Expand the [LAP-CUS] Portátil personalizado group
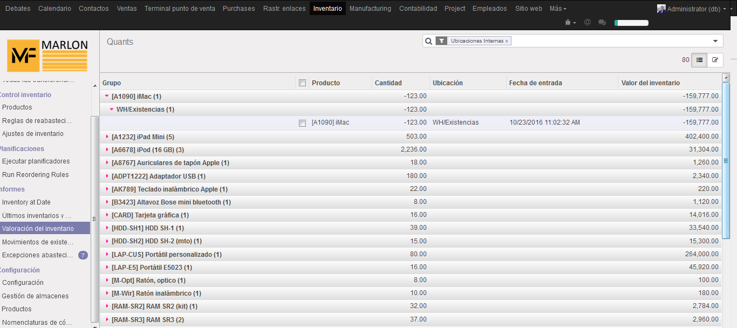737x328 pixels. [107, 254]
